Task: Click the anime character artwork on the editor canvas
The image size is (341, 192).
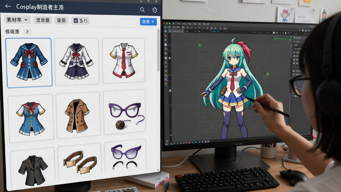Action: [x=232, y=88]
